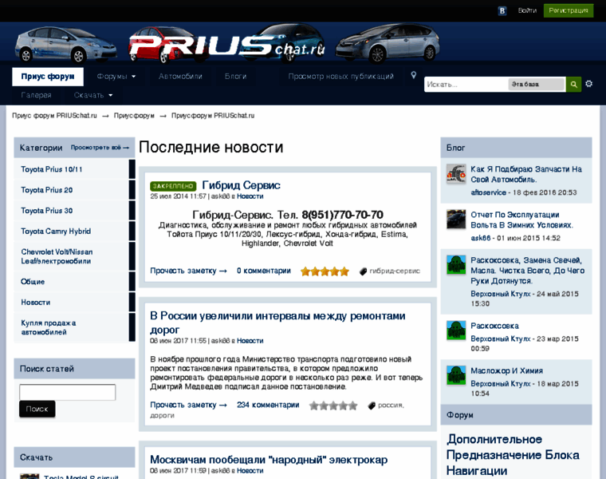Open Просмотр новых публикаций
606x479 pixels.
click(341, 76)
